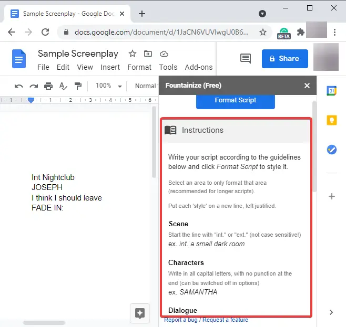Viewport: 346px width, 327px height.
Task: Go back to previous page
Action: 12,32
